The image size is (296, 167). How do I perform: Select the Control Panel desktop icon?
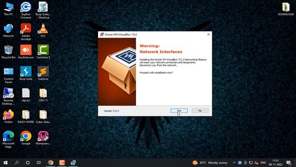tap(8, 75)
